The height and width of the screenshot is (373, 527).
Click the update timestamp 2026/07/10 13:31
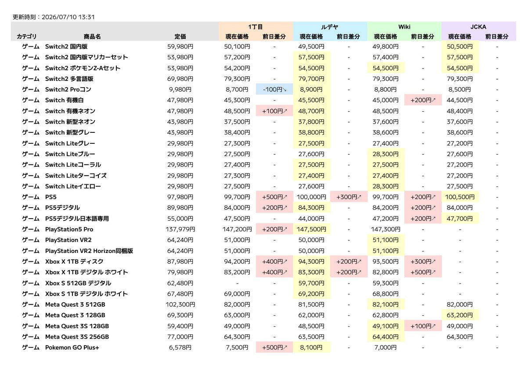coord(68,17)
